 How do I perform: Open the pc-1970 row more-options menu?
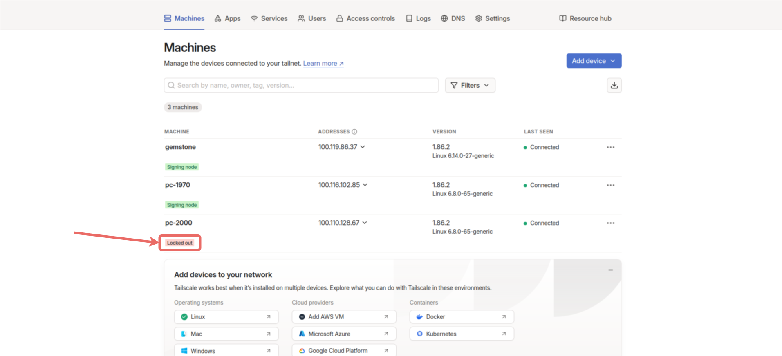pos(611,185)
